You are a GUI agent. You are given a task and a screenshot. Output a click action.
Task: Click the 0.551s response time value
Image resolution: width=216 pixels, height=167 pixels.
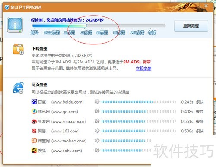(187, 121)
